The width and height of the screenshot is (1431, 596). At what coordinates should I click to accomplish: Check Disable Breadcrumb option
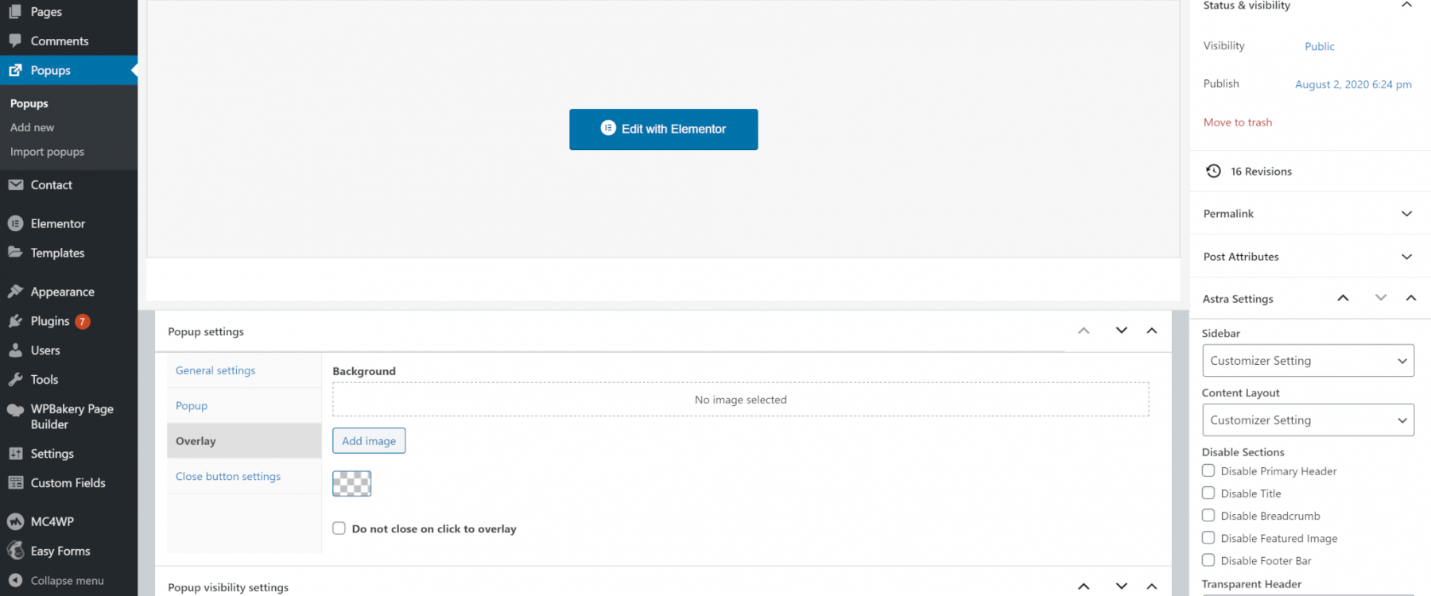(x=1208, y=515)
